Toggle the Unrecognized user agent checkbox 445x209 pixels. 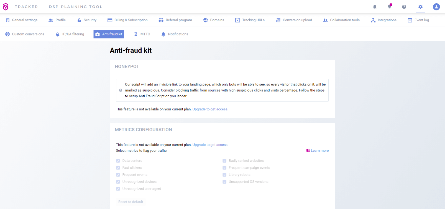pos(118,189)
